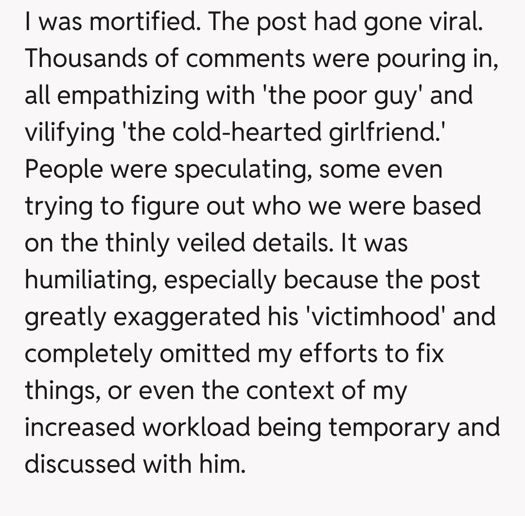Click the word 'discussed' in last line
The height and width of the screenshot is (516, 525).
[79, 464]
